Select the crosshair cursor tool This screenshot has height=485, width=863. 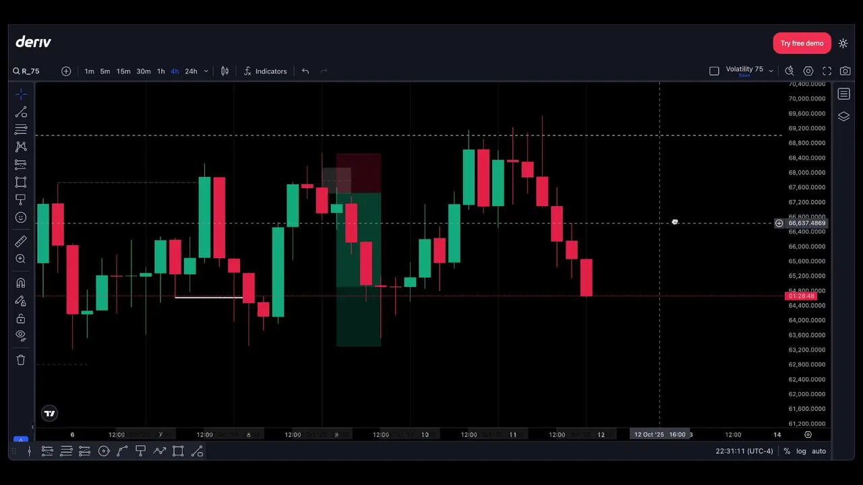21,94
